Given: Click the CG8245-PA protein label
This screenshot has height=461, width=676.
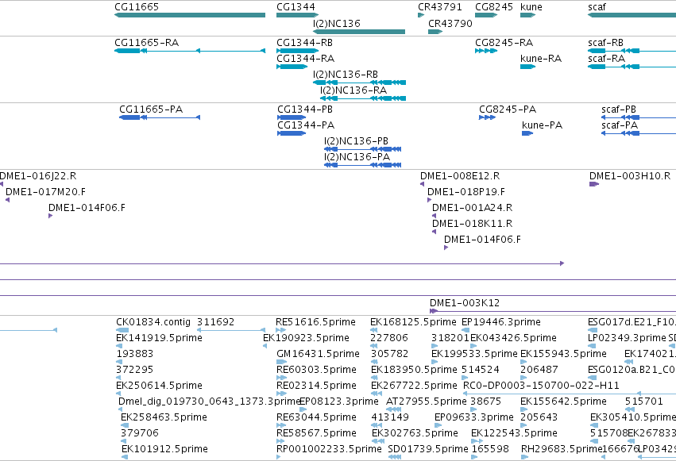Looking at the screenshot, I should coord(508,109).
